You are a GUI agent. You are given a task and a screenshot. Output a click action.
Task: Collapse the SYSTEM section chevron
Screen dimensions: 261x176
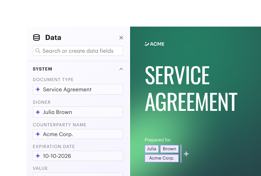click(121, 69)
